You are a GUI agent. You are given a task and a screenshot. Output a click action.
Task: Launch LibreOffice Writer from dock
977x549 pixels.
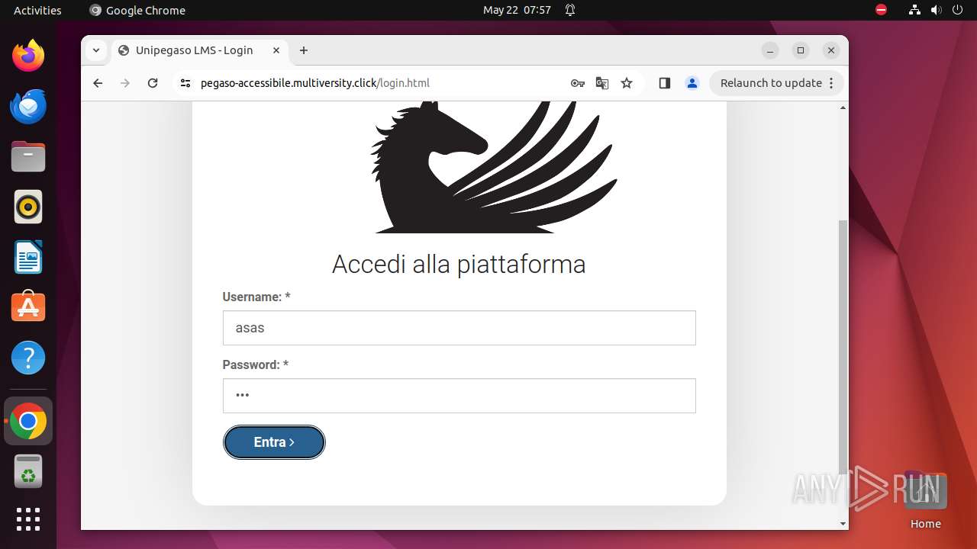pyautogui.click(x=28, y=257)
